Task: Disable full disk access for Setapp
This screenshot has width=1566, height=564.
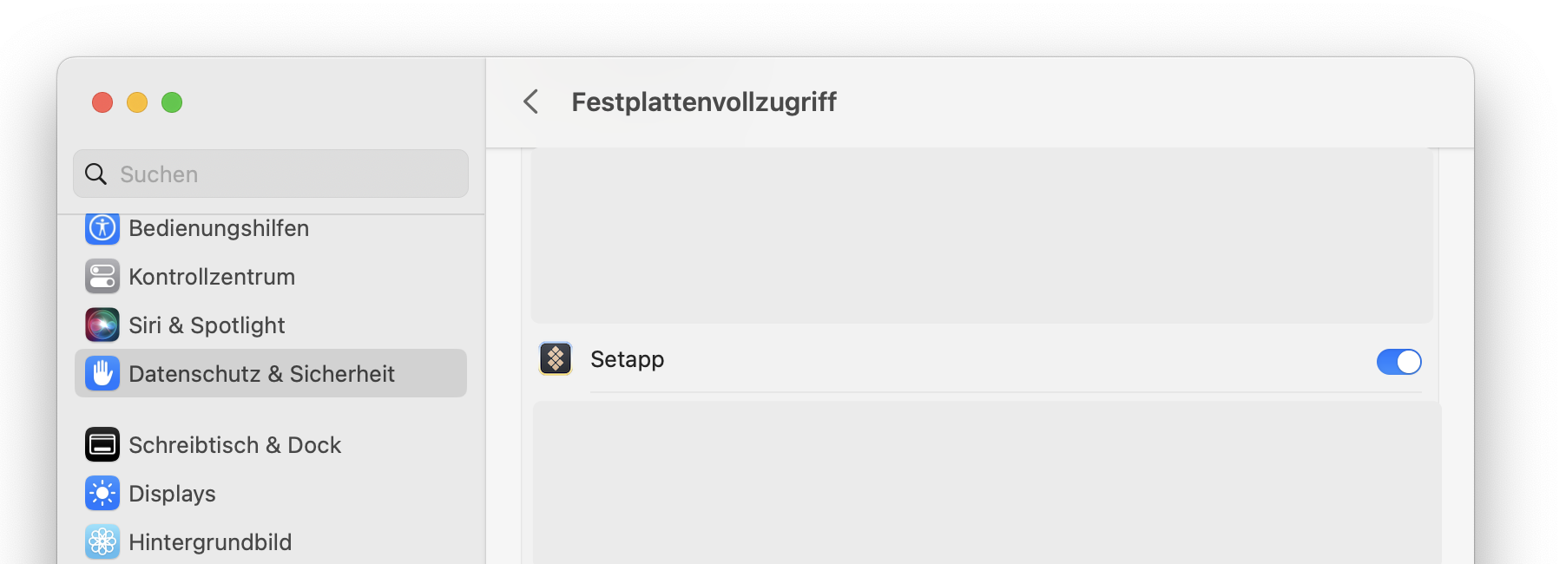Action: tap(1398, 362)
